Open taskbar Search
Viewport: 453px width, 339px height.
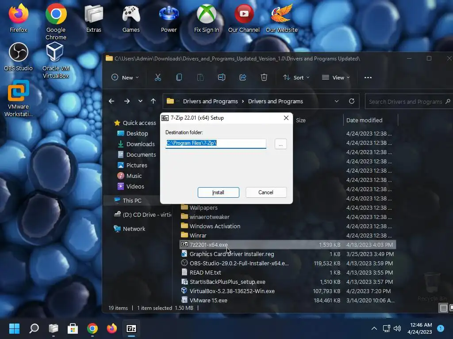[x=34, y=328]
